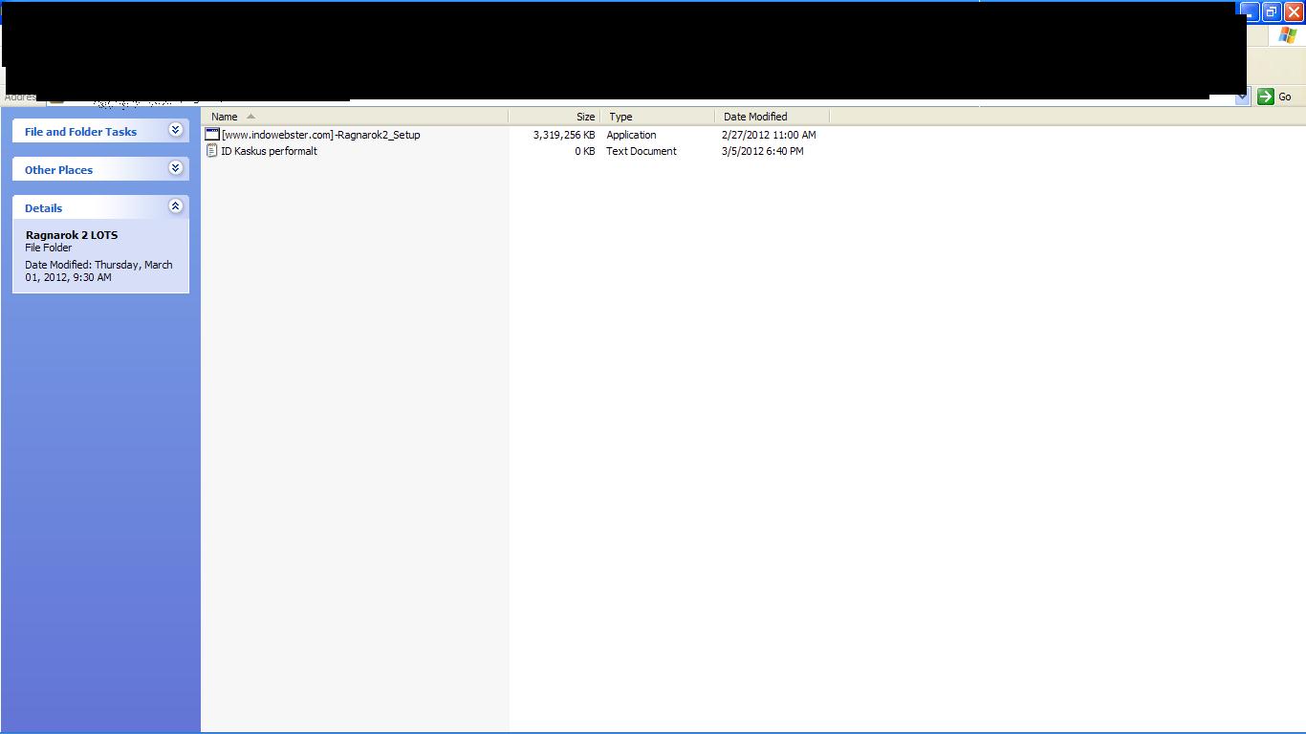
Task: Click the File Folder label in Details
Action: click(x=49, y=248)
